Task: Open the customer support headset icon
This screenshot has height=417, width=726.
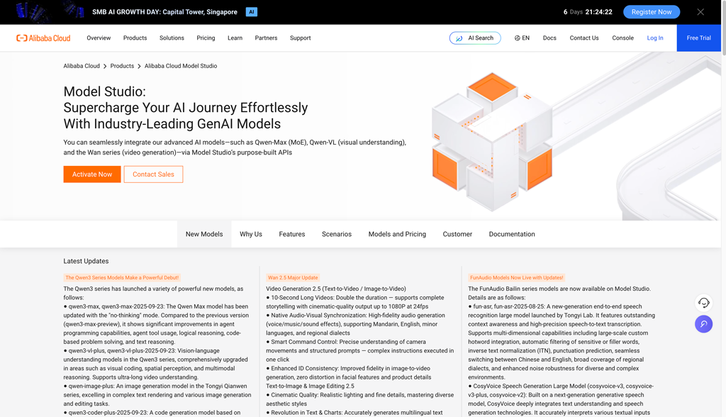Action: 703,303
